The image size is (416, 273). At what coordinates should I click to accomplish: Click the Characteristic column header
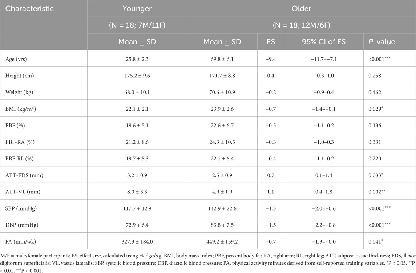[x=29, y=8]
